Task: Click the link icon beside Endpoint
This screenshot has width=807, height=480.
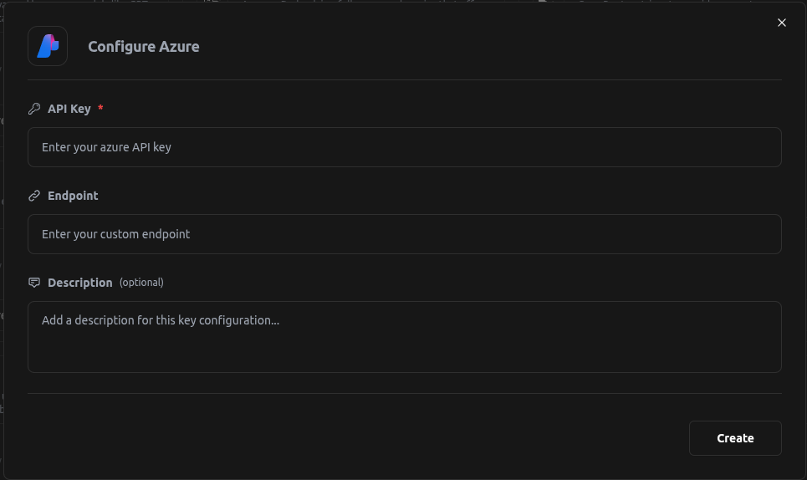Action: 34,196
